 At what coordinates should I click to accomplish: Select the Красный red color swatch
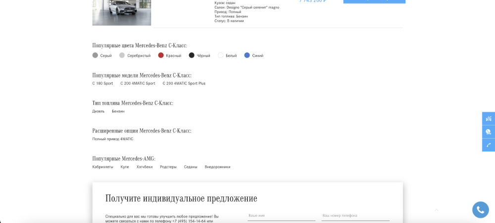[x=161, y=55]
